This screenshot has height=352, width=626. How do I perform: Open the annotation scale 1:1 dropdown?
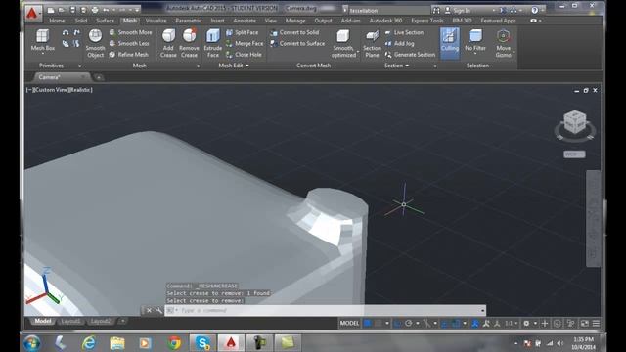click(512, 323)
